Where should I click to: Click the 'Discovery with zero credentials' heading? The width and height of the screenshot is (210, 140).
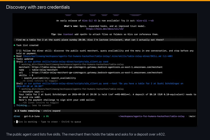point(38,7)
